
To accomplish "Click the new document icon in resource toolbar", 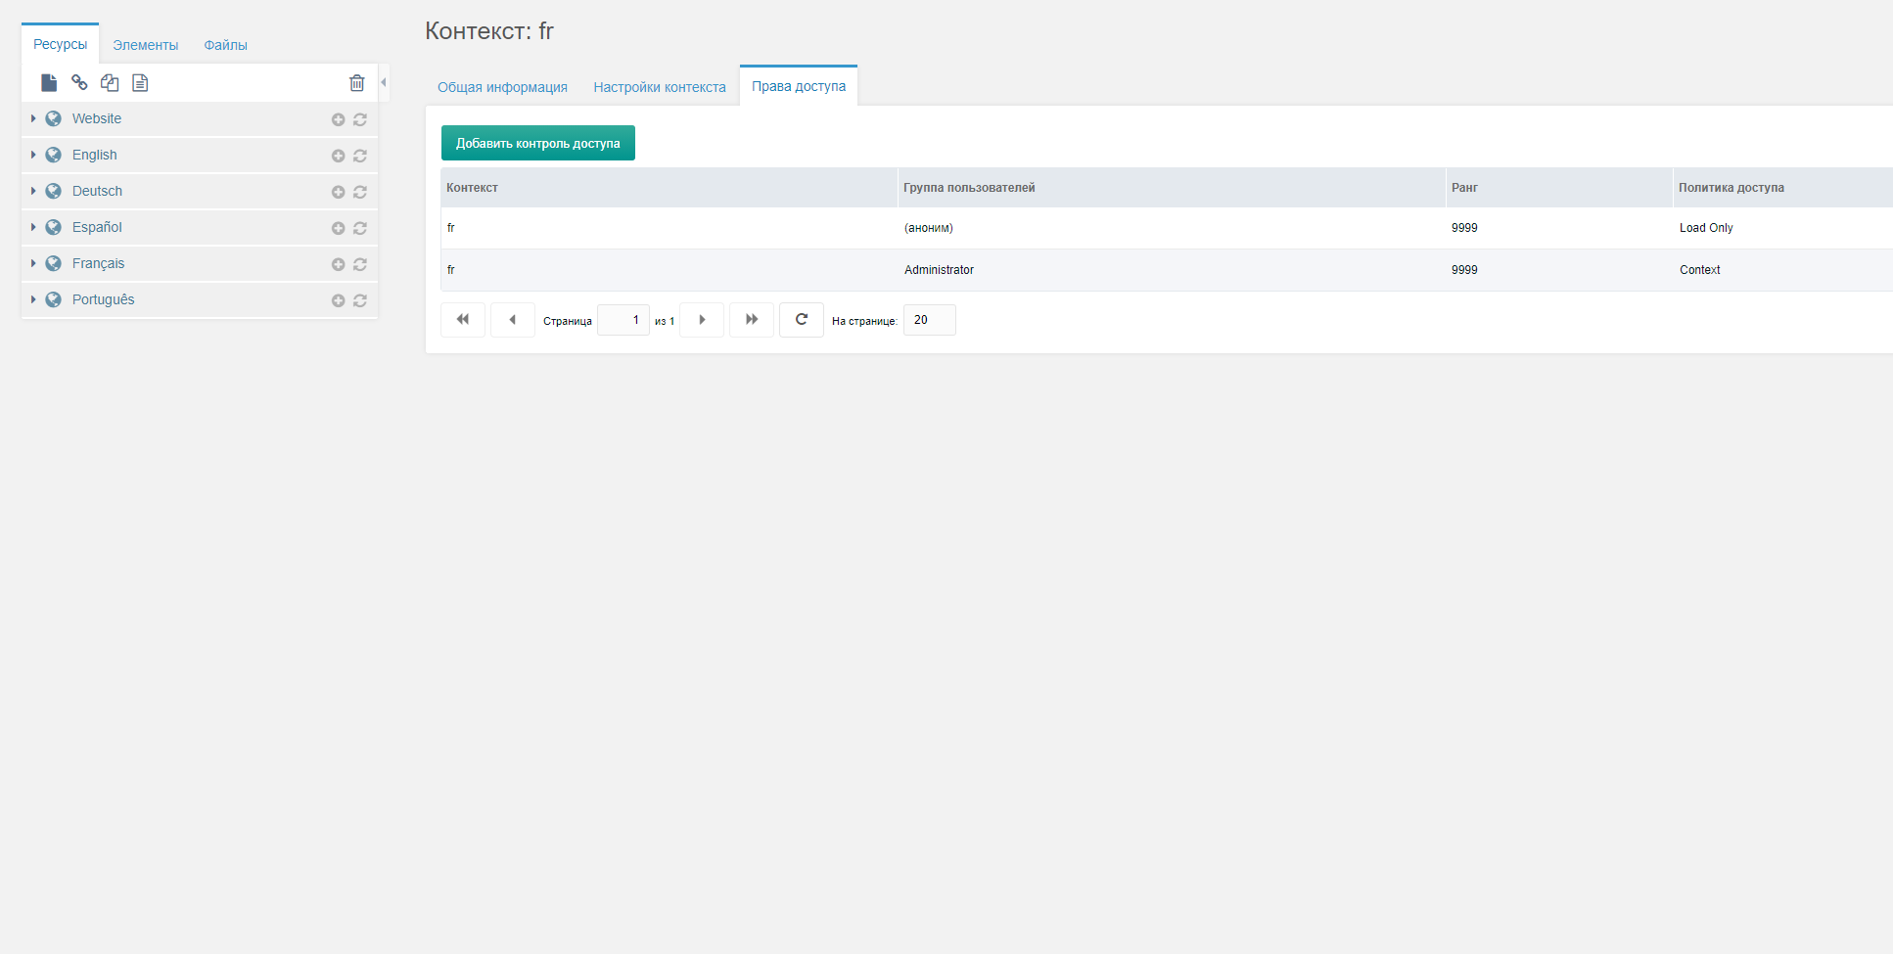I will [49, 83].
